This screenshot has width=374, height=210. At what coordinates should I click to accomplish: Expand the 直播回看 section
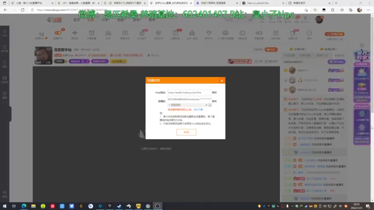click(x=329, y=49)
